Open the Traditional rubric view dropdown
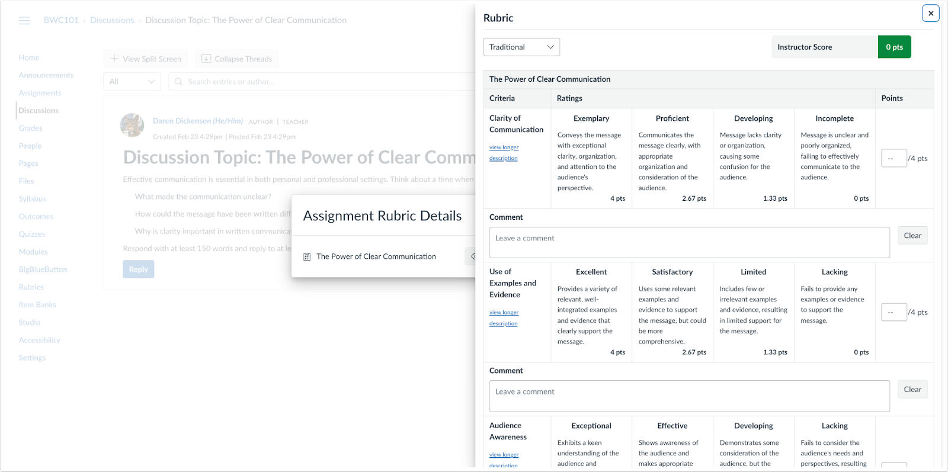This screenshot has height=472, width=948. 521,47
